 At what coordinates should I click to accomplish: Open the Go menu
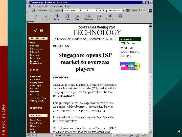[x=47, y=6]
